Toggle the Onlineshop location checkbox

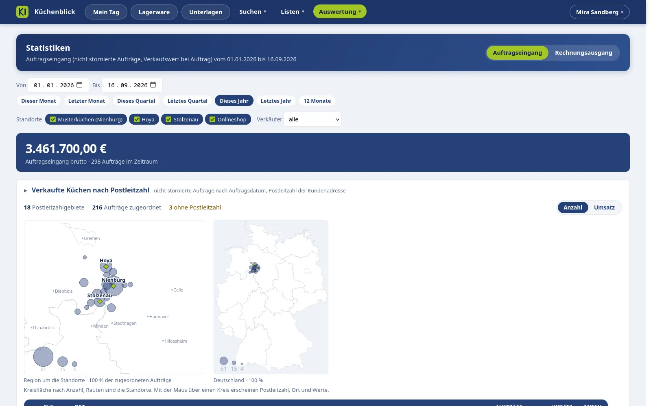[x=212, y=119]
